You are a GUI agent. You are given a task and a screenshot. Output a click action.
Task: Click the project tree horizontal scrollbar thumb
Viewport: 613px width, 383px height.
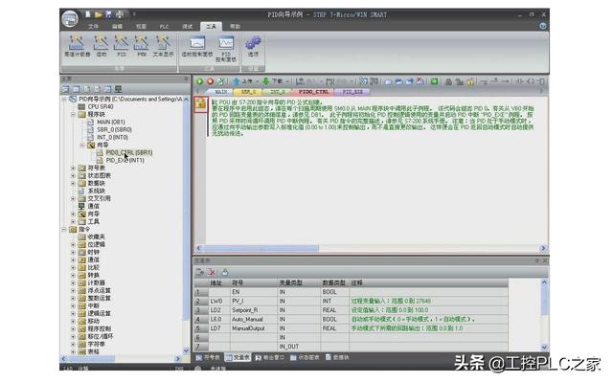(x=92, y=358)
